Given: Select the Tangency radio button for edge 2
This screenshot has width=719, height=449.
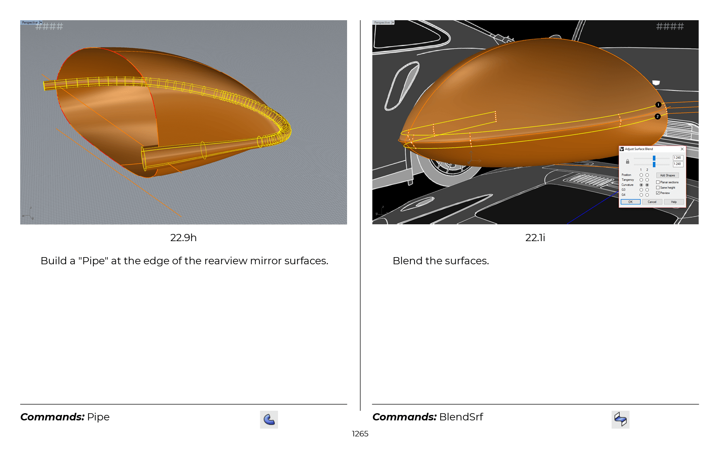Looking at the screenshot, I should [x=647, y=180].
